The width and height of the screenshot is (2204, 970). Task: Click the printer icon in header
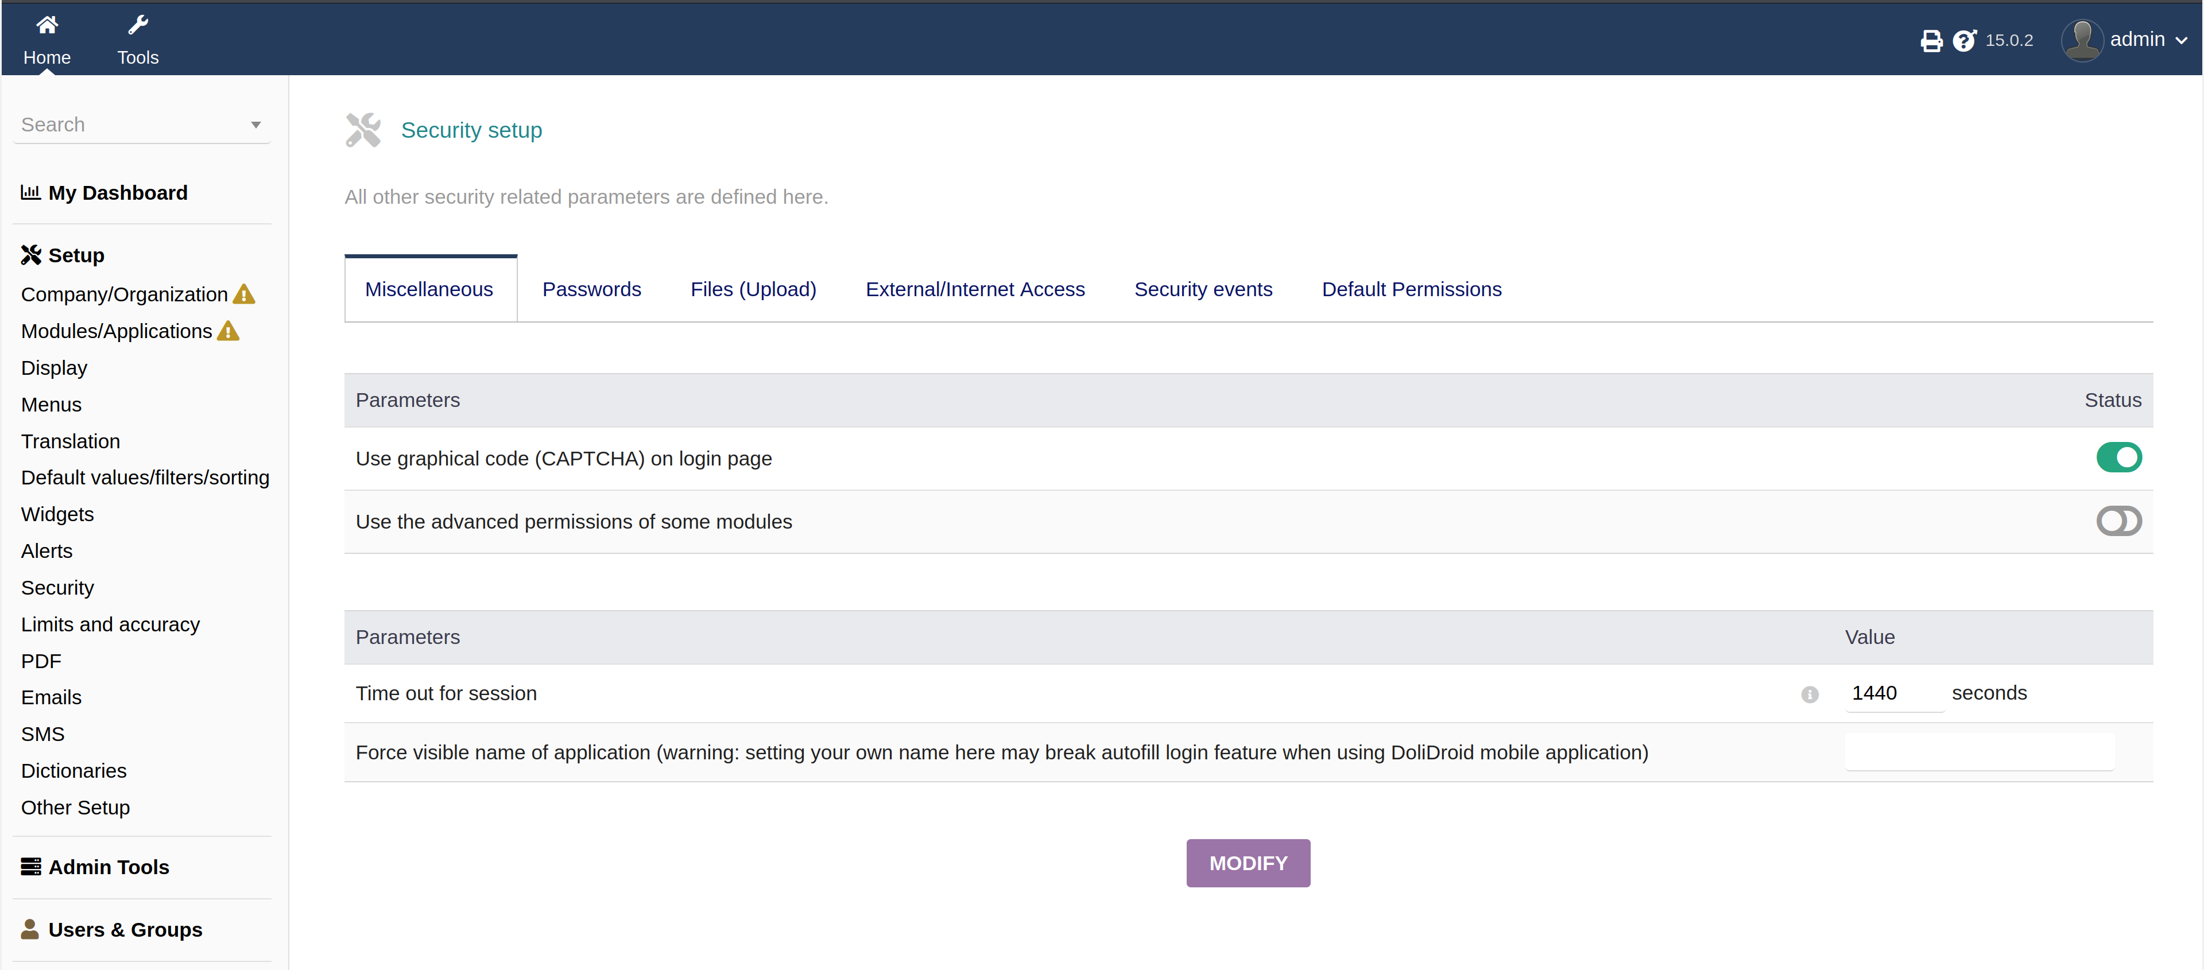[1931, 41]
